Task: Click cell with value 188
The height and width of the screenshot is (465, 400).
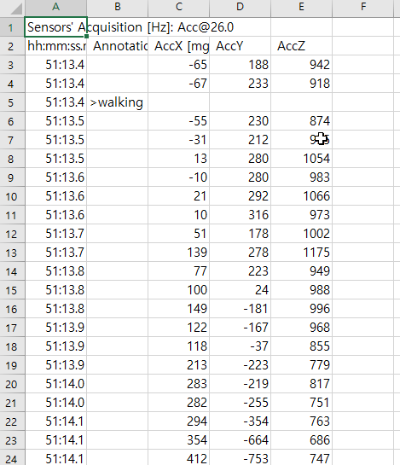Action: 241,65
